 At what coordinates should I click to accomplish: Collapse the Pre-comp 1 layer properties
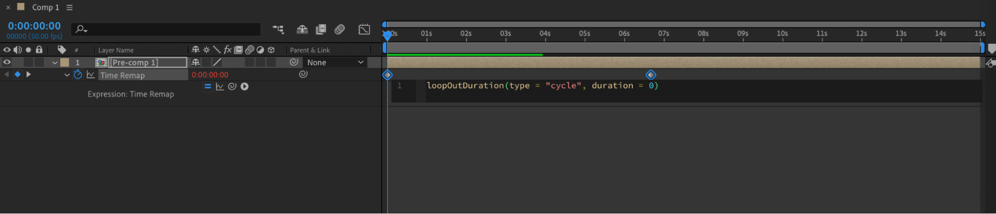pyautogui.click(x=55, y=63)
